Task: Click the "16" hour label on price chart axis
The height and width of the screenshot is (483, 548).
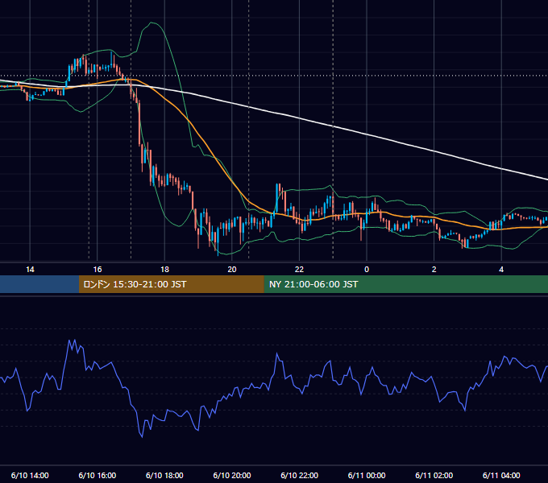Action: coord(98,270)
